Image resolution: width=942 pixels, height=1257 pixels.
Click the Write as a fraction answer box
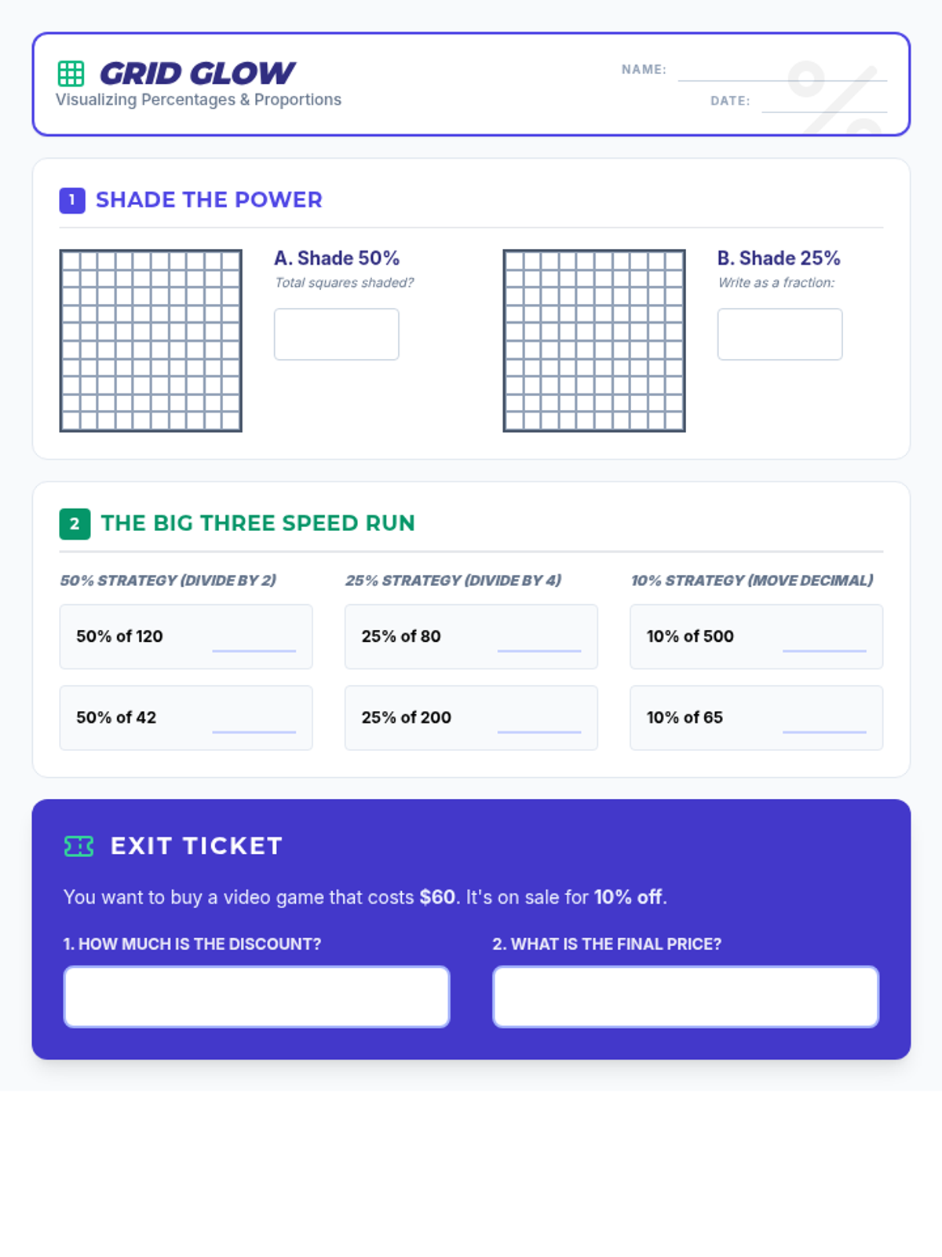(780, 334)
